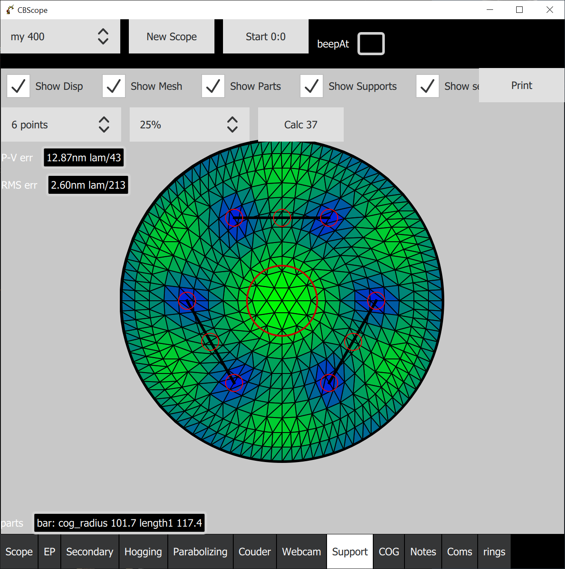Viewport: 565px width, 569px height.
Task: Toggle the Show Disp checkbox
Action: 18,86
